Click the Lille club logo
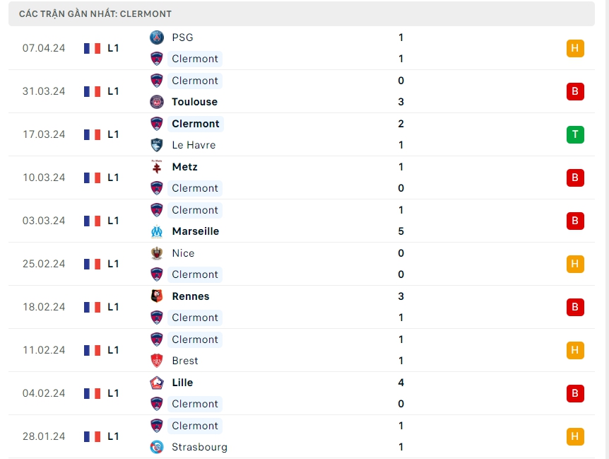609x459 pixels. point(157,383)
